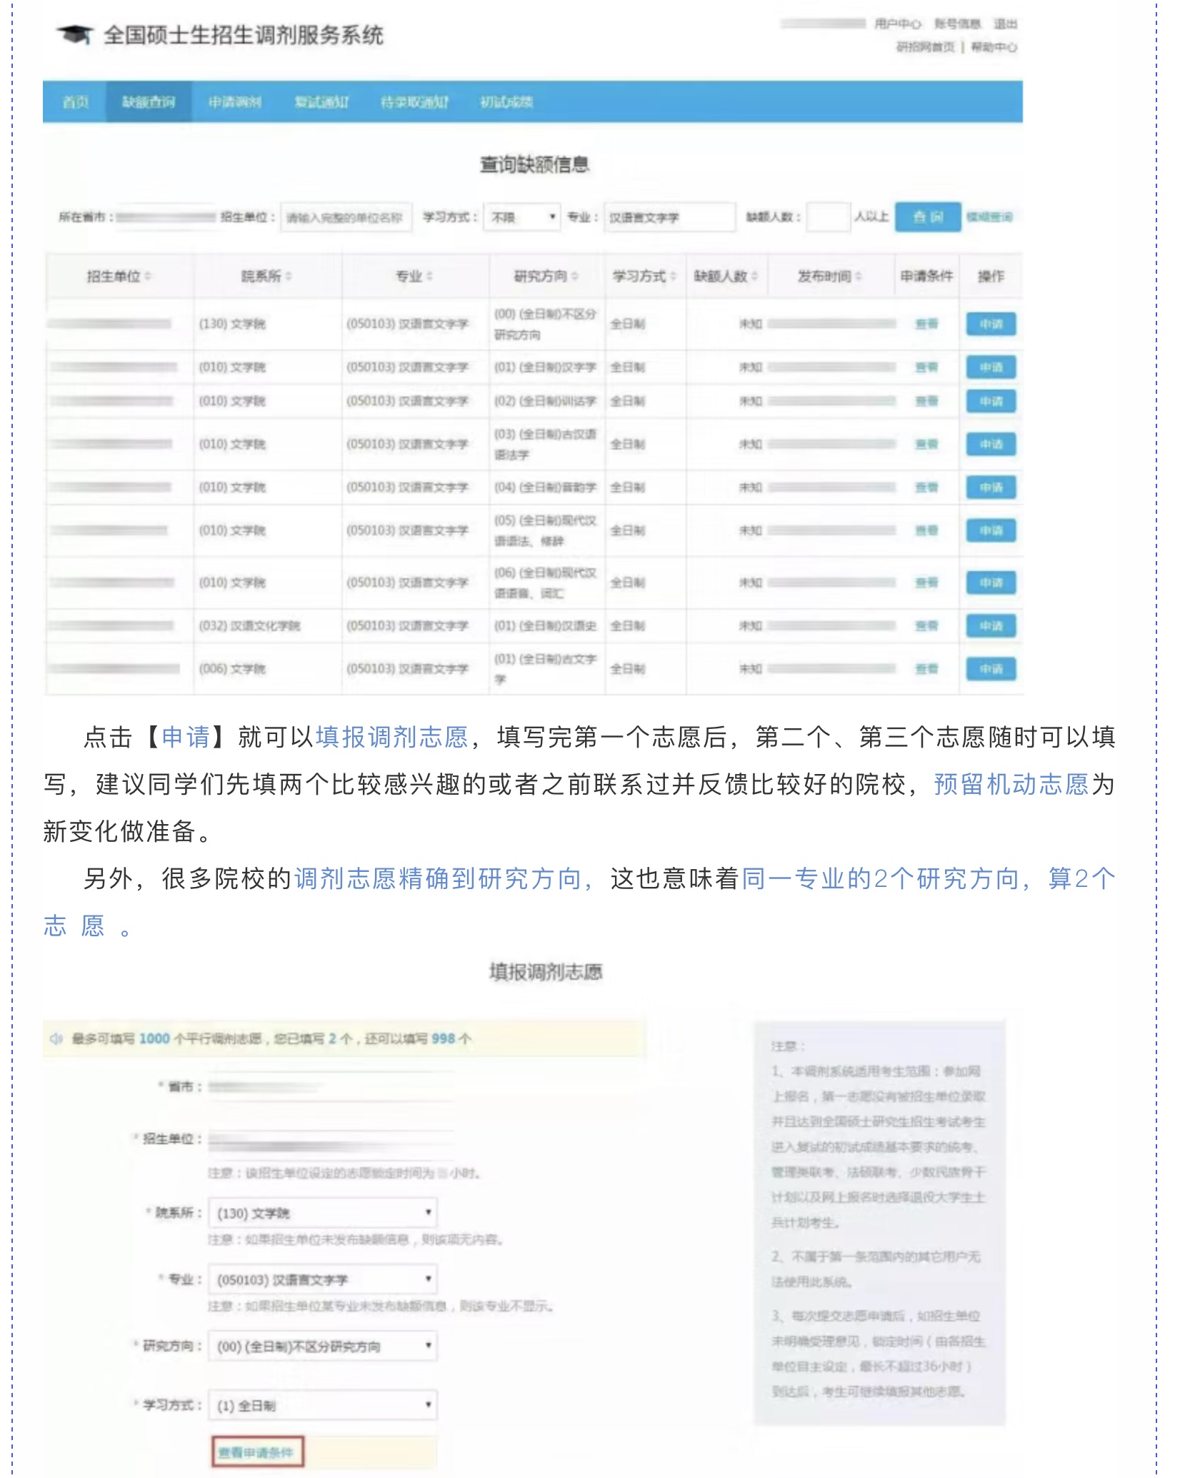The height and width of the screenshot is (1478, 1180).
Task: Switch to the 申请调剂 tab
Action: point(234,102)
